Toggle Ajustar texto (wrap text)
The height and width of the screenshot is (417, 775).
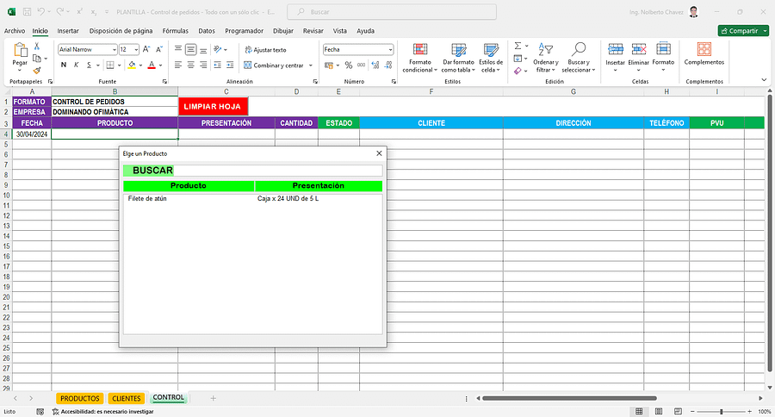(x=265, y=49)
